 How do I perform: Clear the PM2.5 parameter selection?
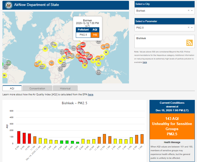pyautogui.click(x=189, y=28)
